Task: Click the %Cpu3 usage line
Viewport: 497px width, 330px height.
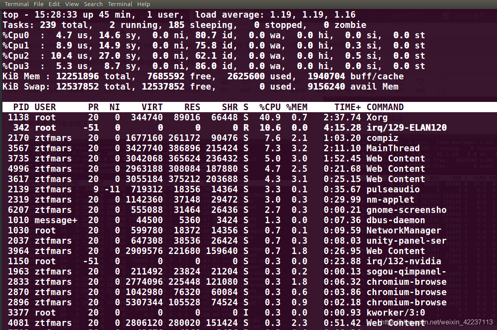Action: click(214, 66)
